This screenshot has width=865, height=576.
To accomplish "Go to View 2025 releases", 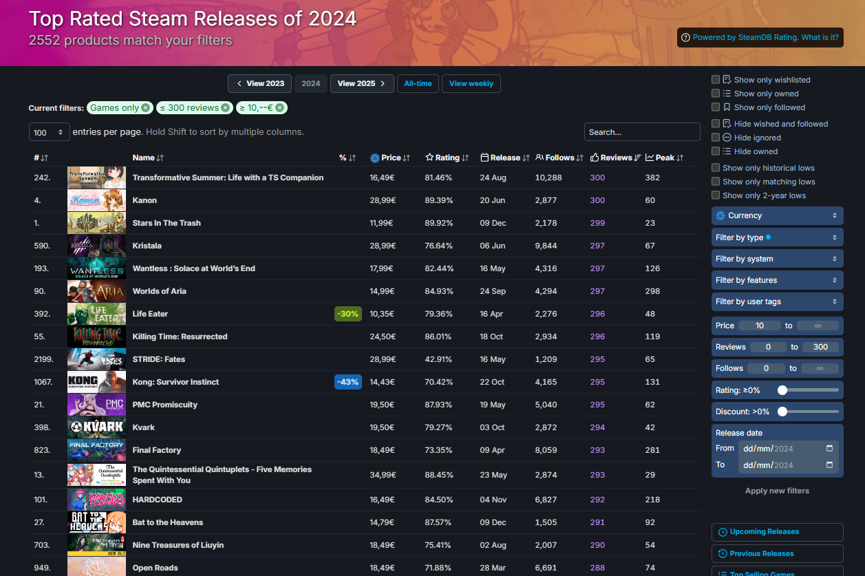I will click(362, 83).
